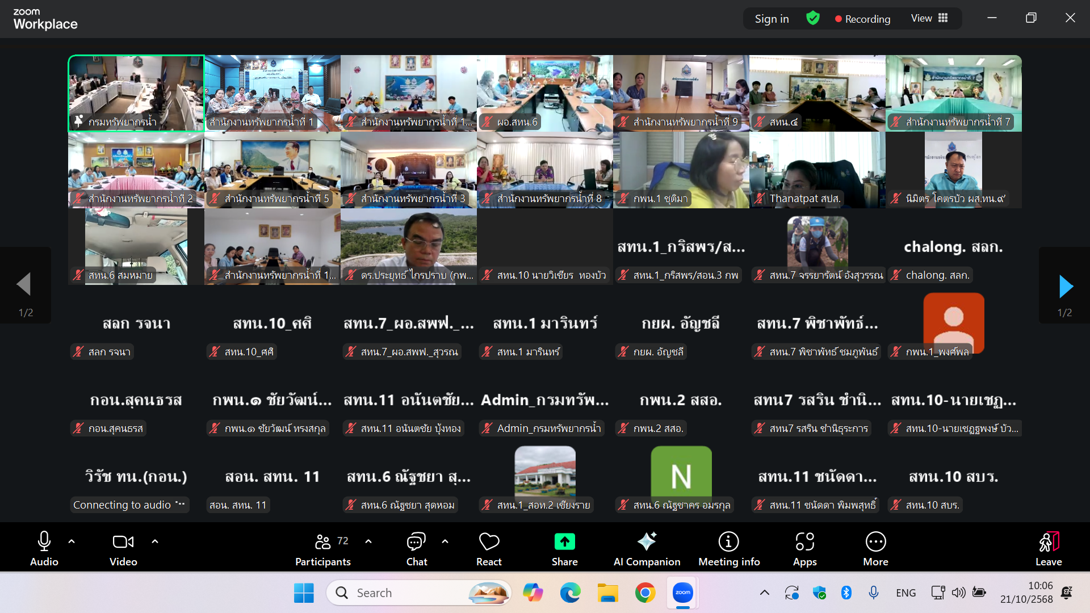The width and height of the screenshot is (1090, 613).
Task: Open the View layout menu
Action: coord(929,18)
